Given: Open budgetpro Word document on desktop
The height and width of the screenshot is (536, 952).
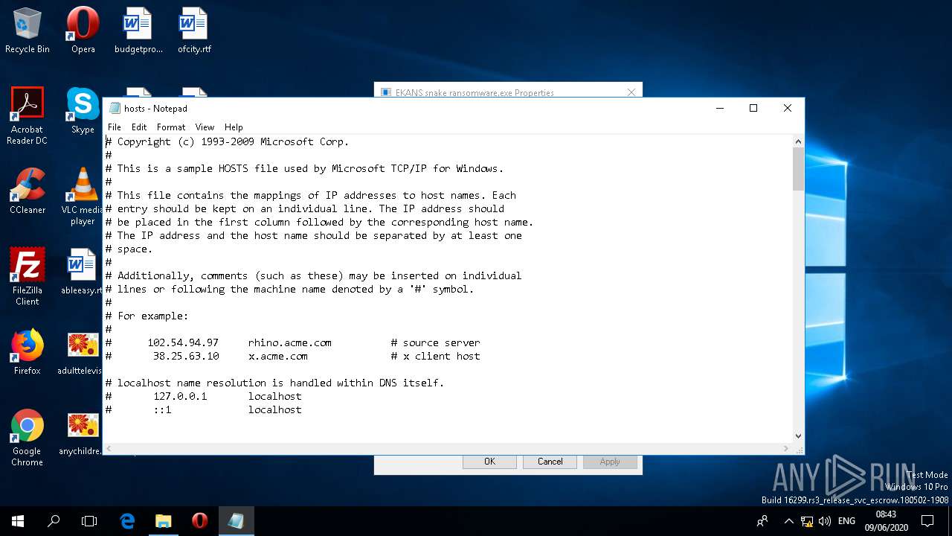Looking at the screenshot, I should 138,31.
